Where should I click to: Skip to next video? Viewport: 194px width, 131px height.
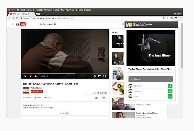click(x=31, y=76)
